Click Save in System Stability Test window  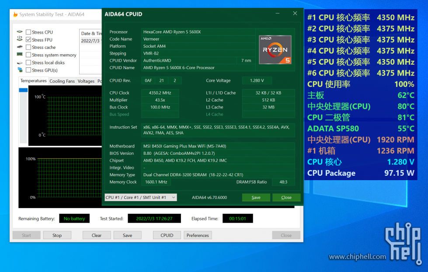128,235
